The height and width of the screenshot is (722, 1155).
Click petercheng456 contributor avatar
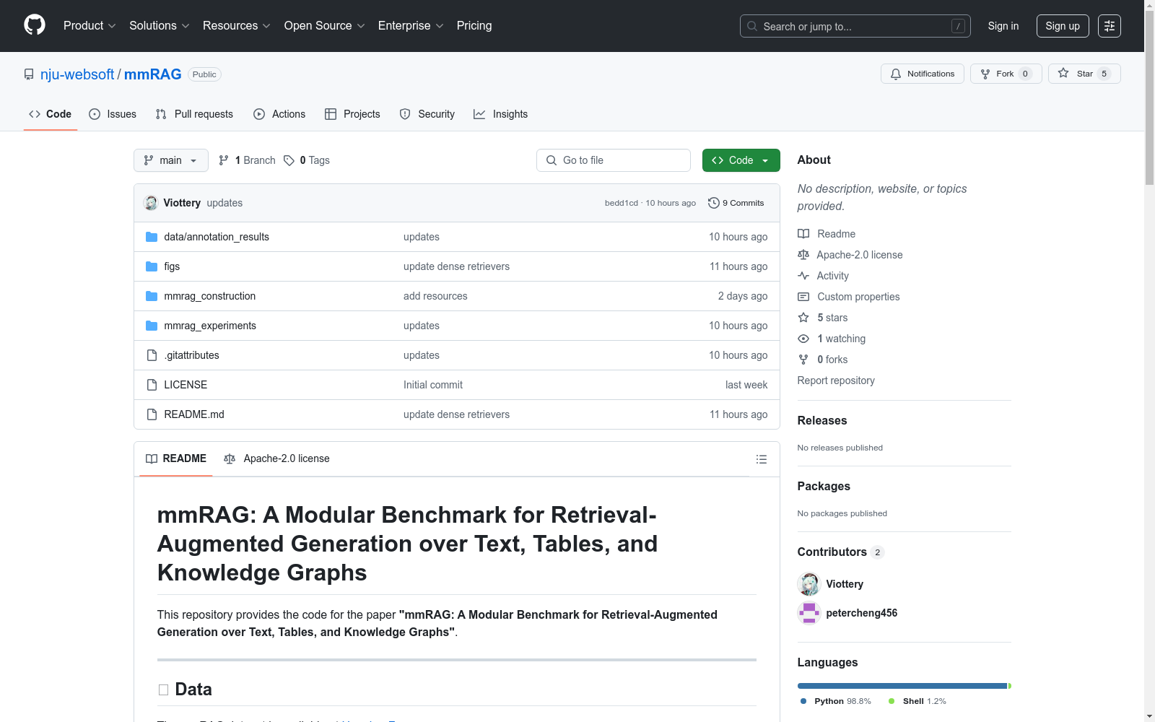[x=809, y=613]
